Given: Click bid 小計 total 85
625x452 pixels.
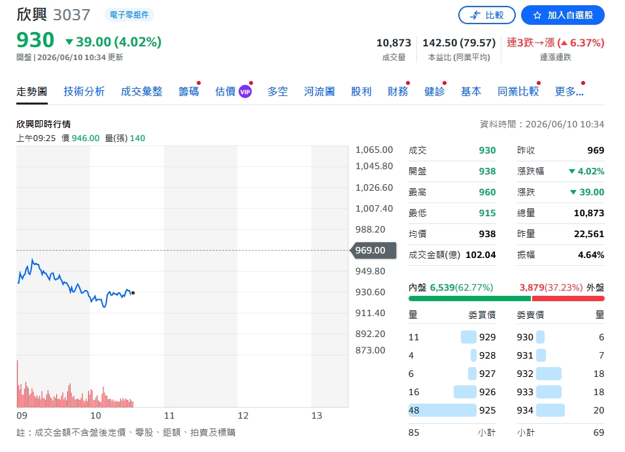Looking at the screenshot, I should coord(414,432).
